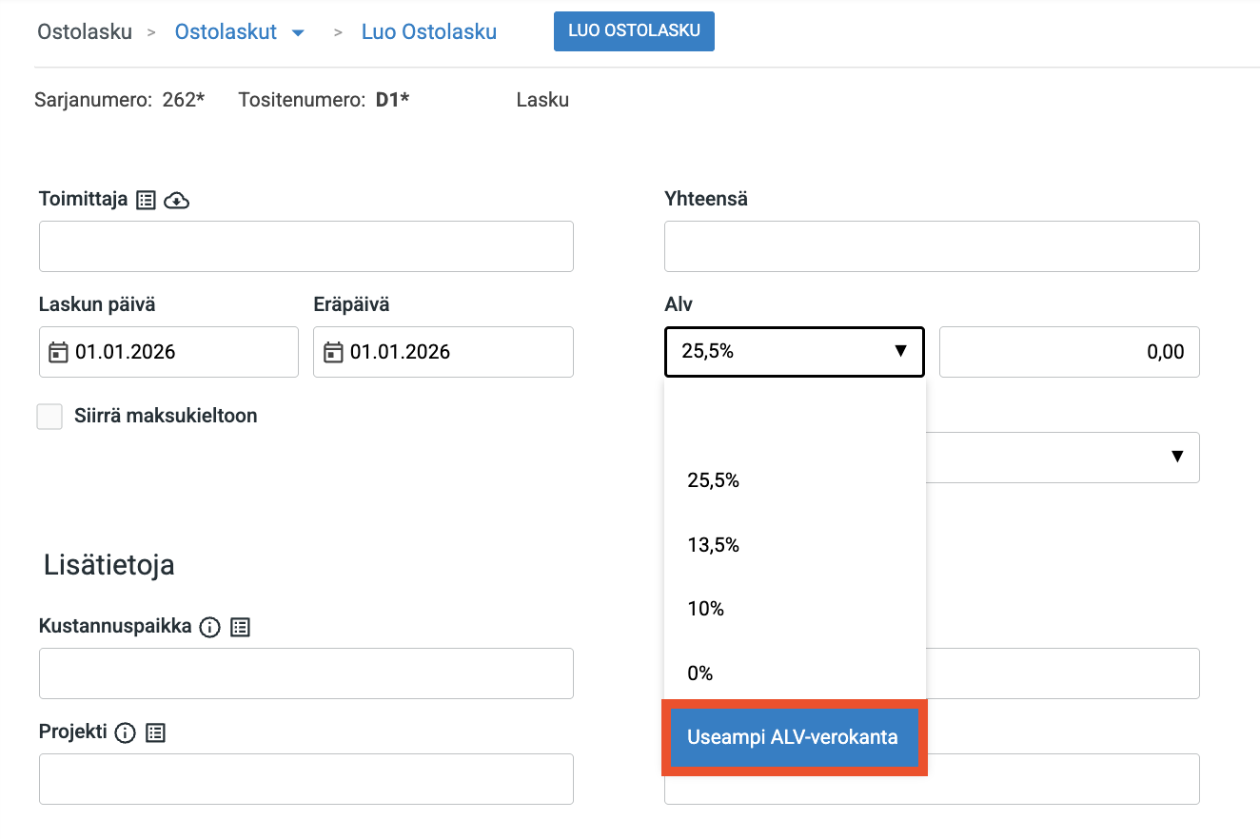Click cloud download icon beside Toimittaja
The image size is (1260, 839).
[177, 200]
